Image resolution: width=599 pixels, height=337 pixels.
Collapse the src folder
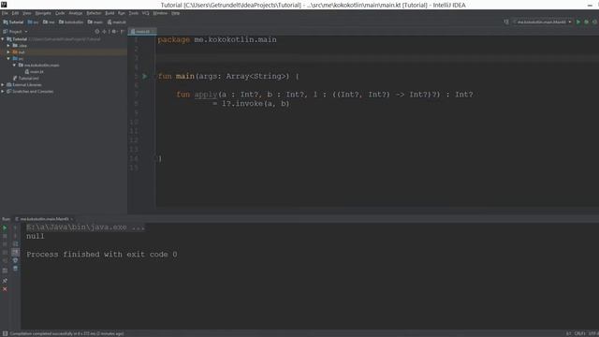(x=8, y=58)
